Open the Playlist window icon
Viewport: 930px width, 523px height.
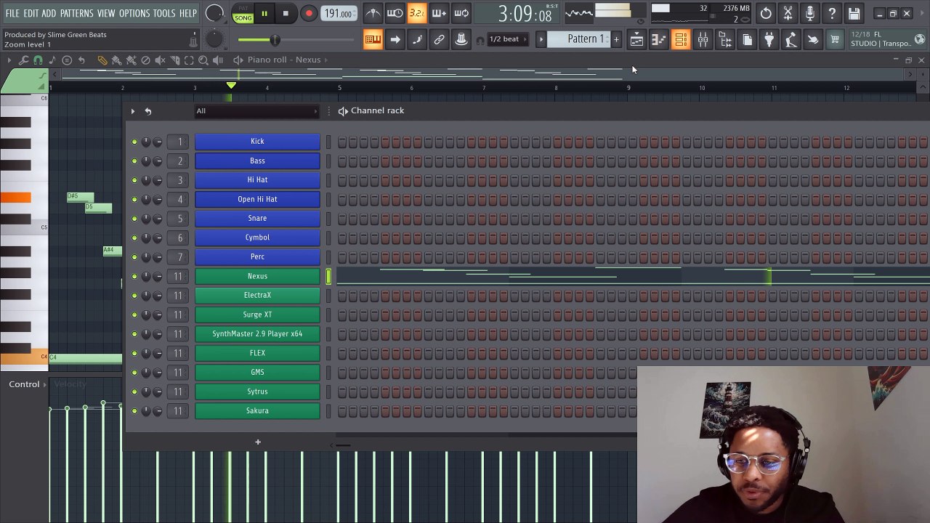(636, 40)
